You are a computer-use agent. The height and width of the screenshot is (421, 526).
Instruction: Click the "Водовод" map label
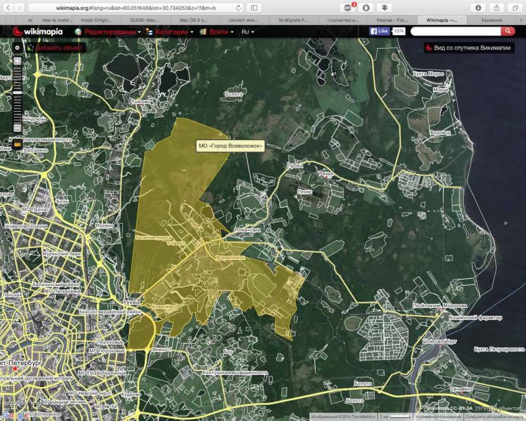tap(440, 133)
